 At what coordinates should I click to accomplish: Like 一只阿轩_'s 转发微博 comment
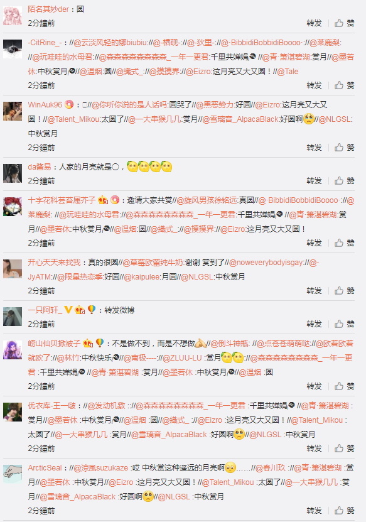(x=345, y=324)
